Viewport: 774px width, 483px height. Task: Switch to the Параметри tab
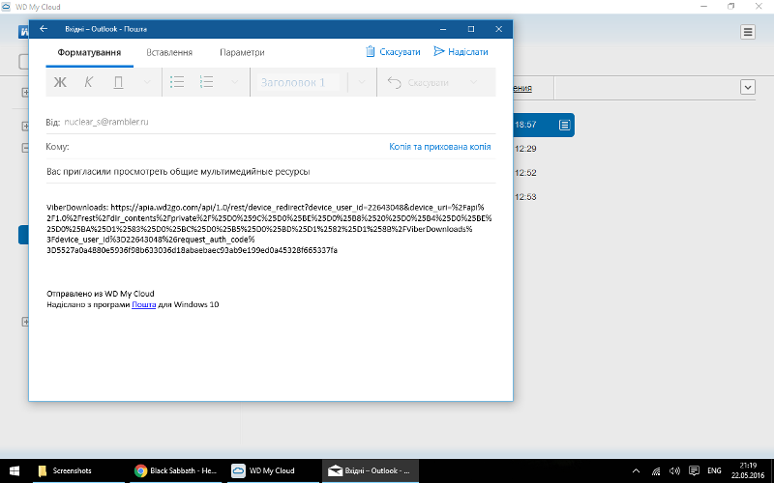click(x=242, y=52)
